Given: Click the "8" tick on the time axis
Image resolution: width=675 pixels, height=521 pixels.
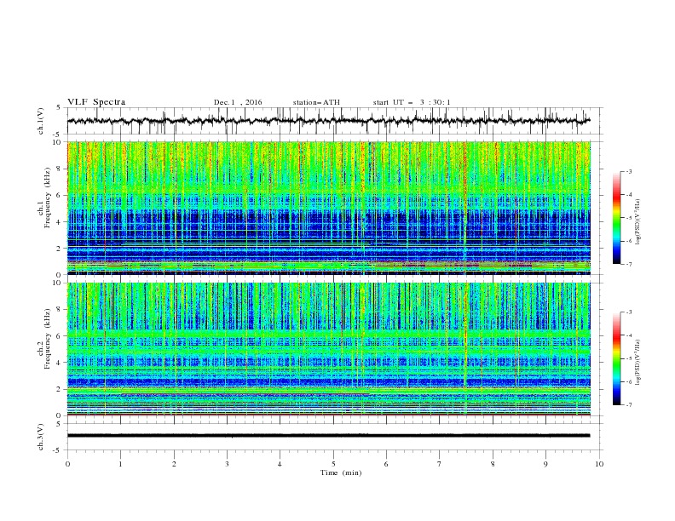Looking at the screenshot, I should [x=493, y=464].
